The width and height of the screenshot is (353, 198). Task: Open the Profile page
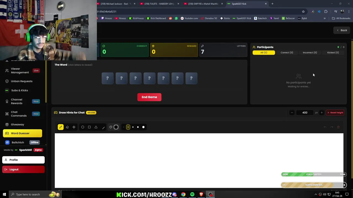23,160
